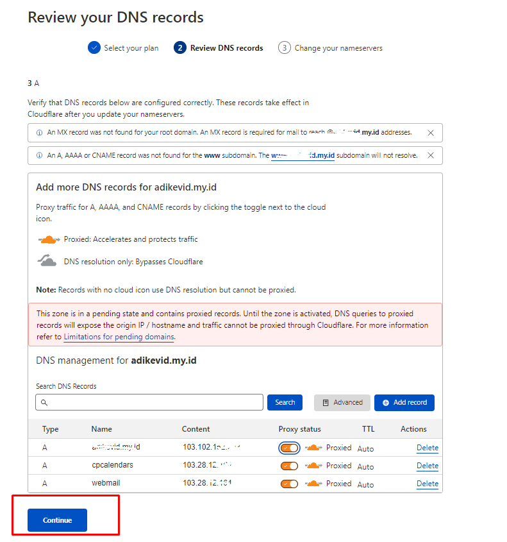The width and height of the screenshot is (507, 542).
Task: Toggle proxy status for the cpcalendars record
Action: [289, 466]
